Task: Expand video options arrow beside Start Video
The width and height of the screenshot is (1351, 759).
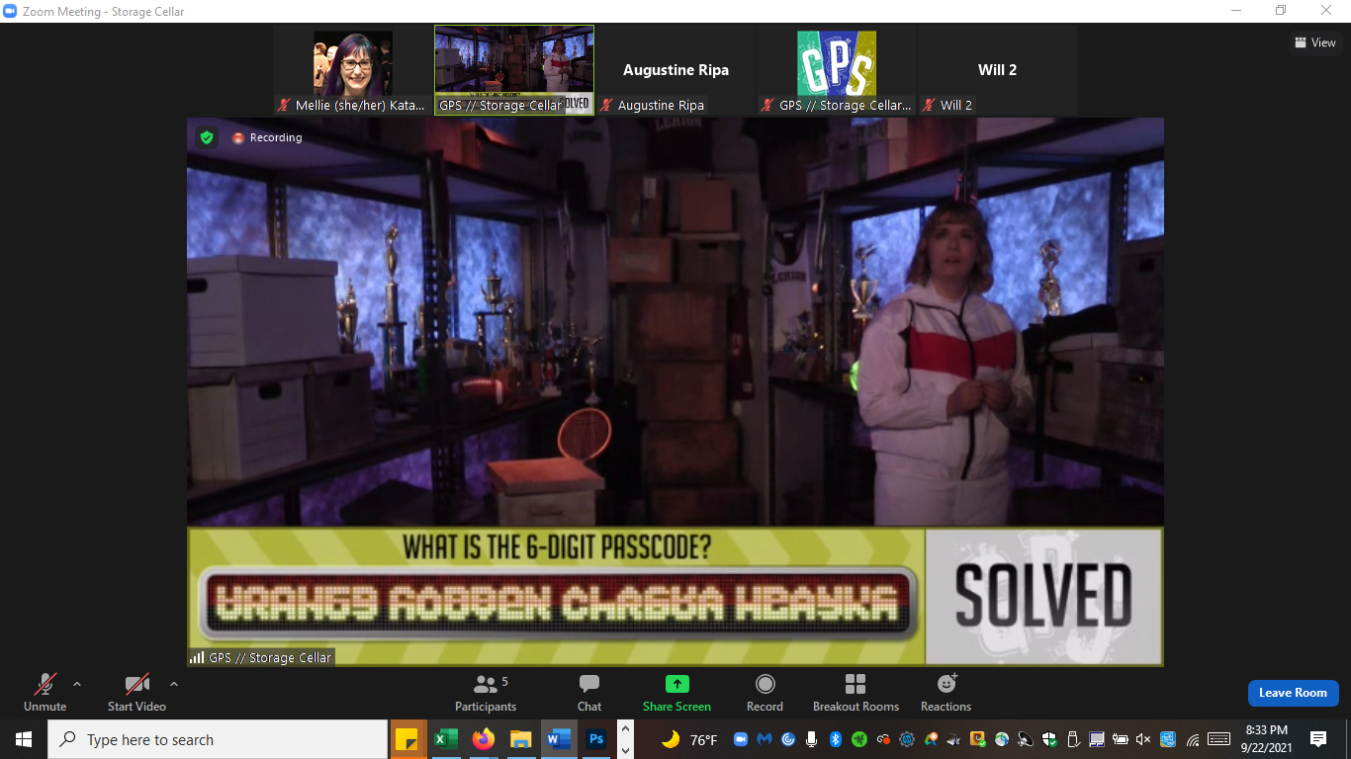Action: click(x=174, y=684)
